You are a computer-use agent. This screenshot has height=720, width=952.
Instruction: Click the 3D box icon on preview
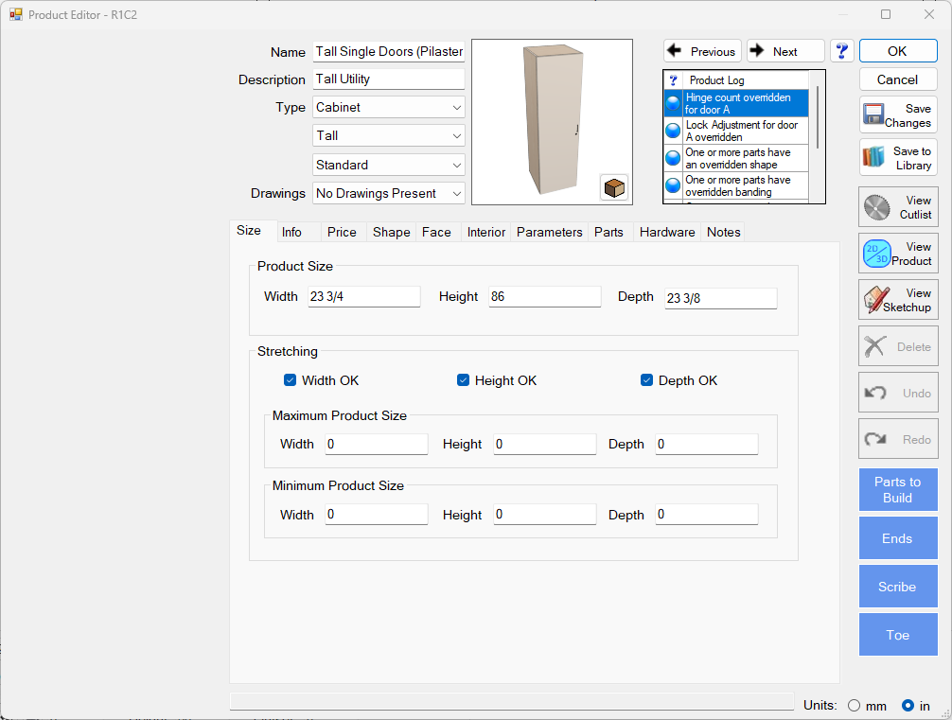pos(614,187)
